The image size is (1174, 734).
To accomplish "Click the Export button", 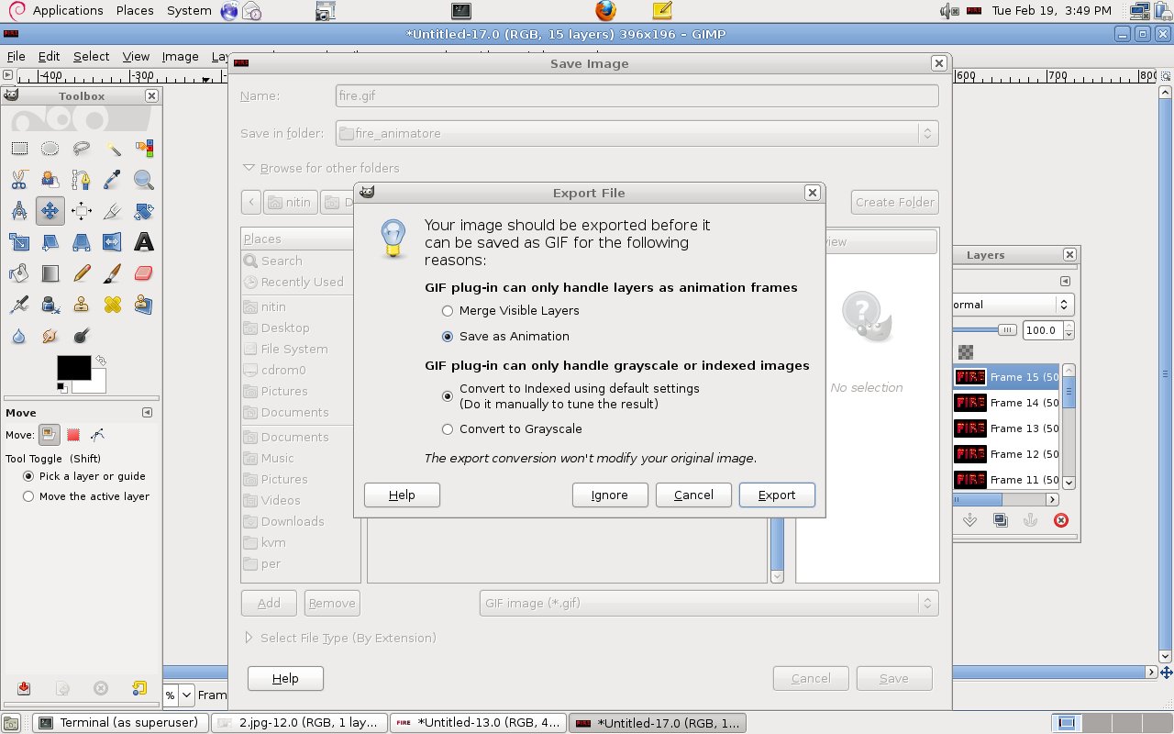I will tap(776, 495).
